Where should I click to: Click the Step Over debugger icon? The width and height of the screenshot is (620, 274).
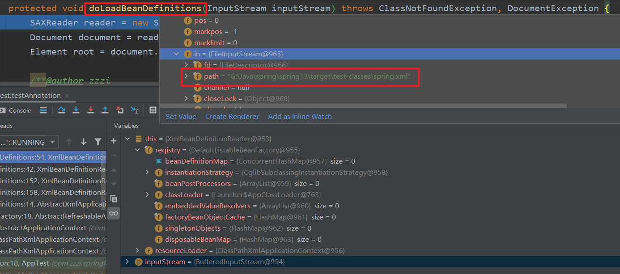pos(62,110)
